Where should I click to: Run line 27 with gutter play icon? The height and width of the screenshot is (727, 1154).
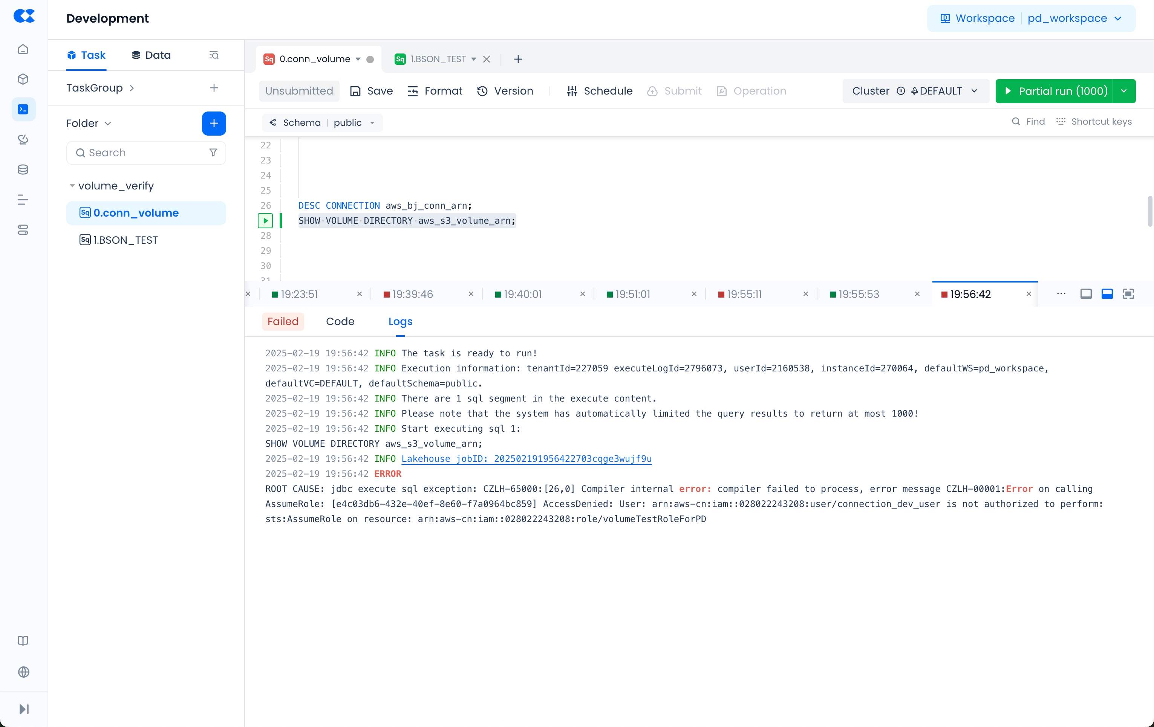pos(265,221)
